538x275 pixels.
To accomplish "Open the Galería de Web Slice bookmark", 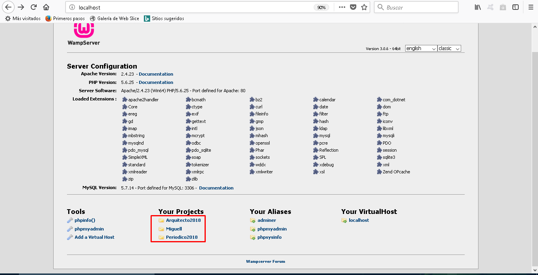I will [115, 19].
